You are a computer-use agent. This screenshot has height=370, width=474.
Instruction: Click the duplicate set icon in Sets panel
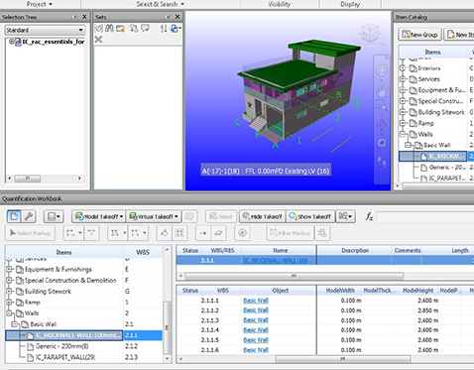tap(134, 29)
